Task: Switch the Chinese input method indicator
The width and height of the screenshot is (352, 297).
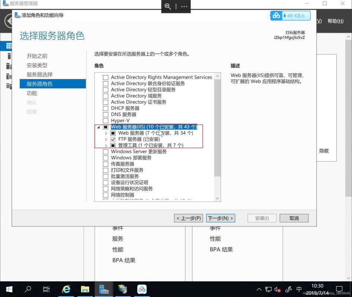Action: click(299, 289)
